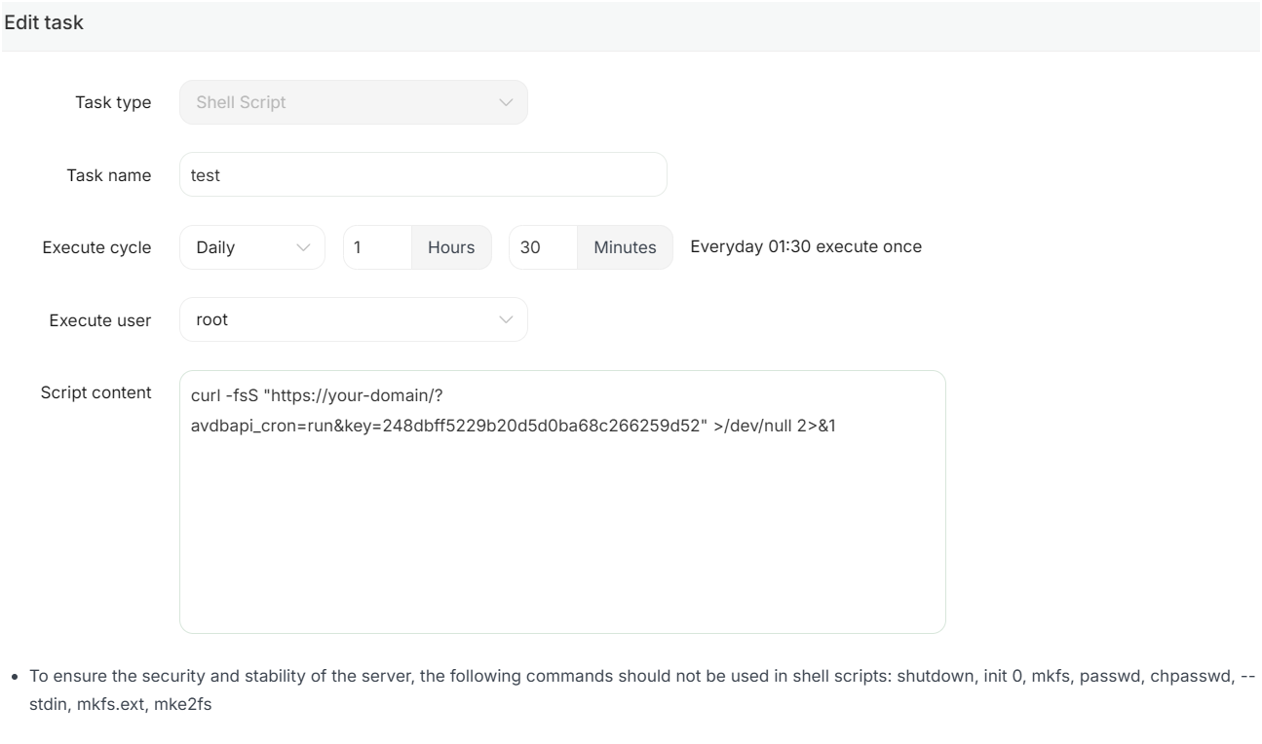Image resolution: width=1262 pixels, height=744 pixels.
Task: Click the minutes input showing 30
Action: [x=543, y=247]
